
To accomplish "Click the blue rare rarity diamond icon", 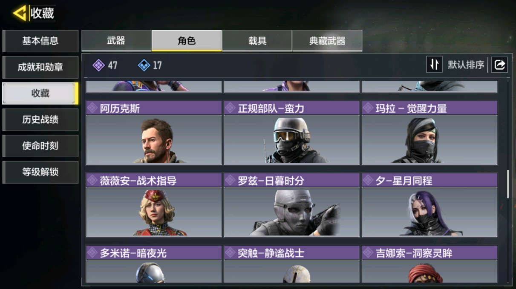I will tap(144, 65).
